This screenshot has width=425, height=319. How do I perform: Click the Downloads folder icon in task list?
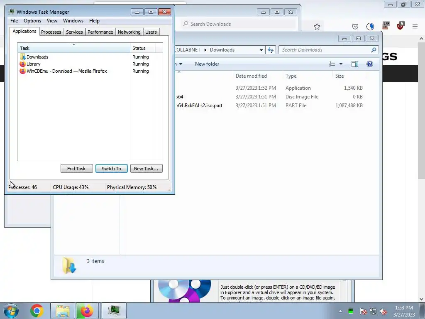(23, 56)
